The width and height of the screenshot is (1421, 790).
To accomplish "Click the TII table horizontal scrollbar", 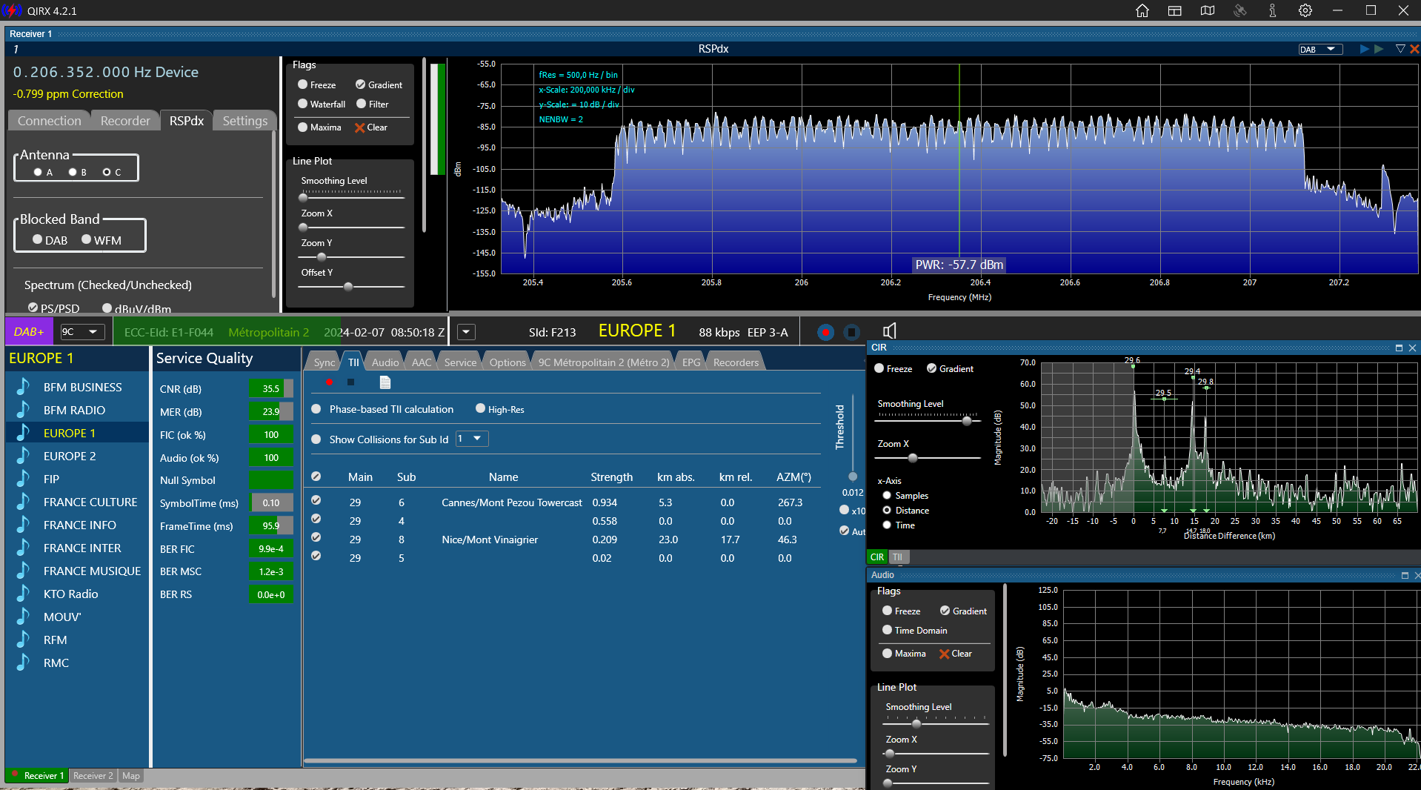I will pos(580,760).
